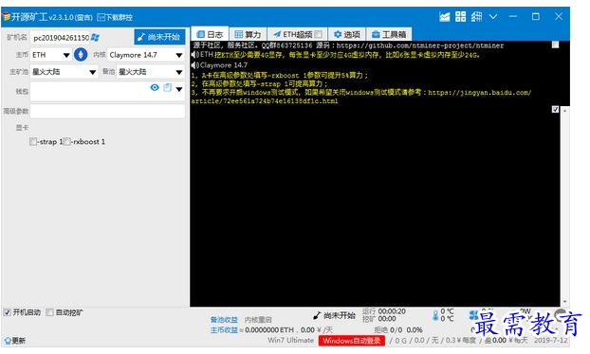Enable the -rxboost 1 checkbox
Image resolution: width=590 pixels, height=354 pixels.
(66, 142)
